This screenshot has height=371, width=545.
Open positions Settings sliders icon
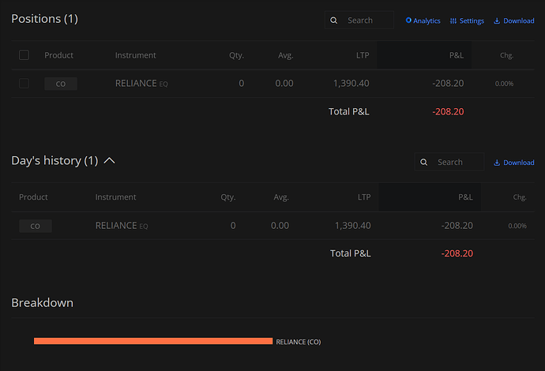tap(453, 21)
